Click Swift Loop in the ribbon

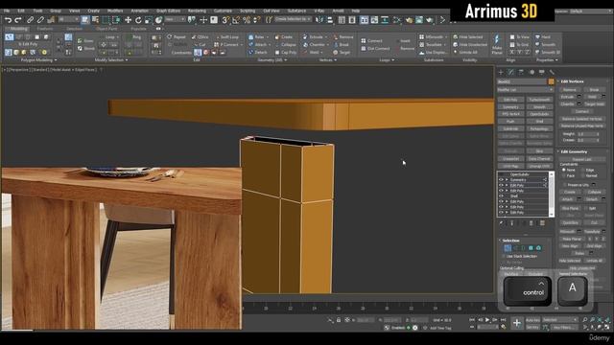pos(227,37)
